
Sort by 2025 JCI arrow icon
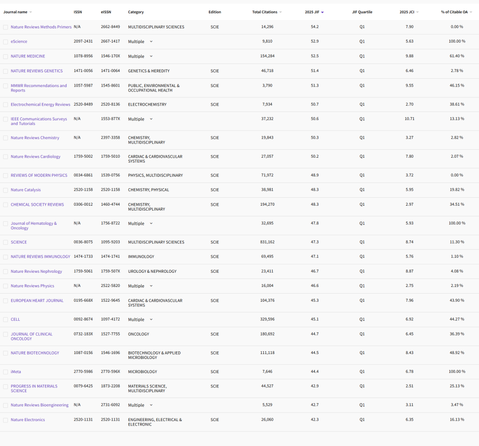coord(417,12)
